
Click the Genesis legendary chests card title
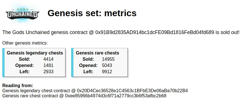(x=35, y=53)
